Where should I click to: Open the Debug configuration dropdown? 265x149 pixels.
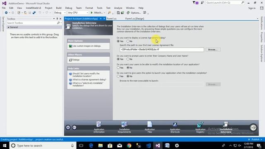[60, 13]
